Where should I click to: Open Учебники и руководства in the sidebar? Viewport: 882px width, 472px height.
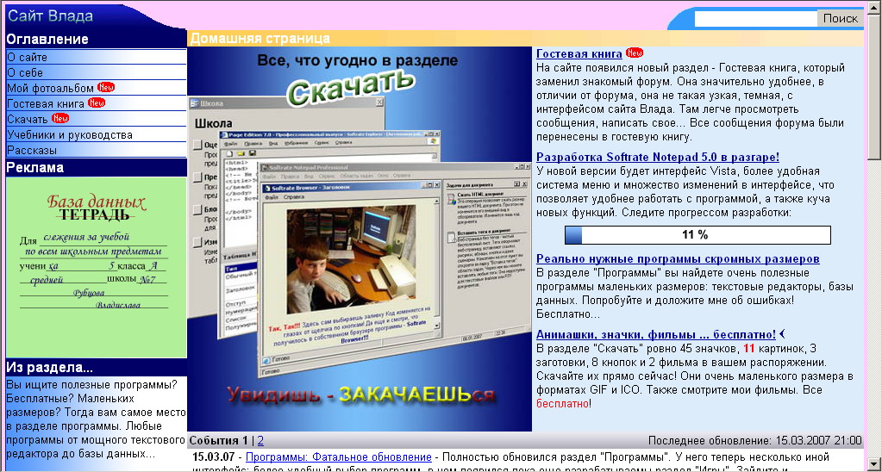[70, 134]
